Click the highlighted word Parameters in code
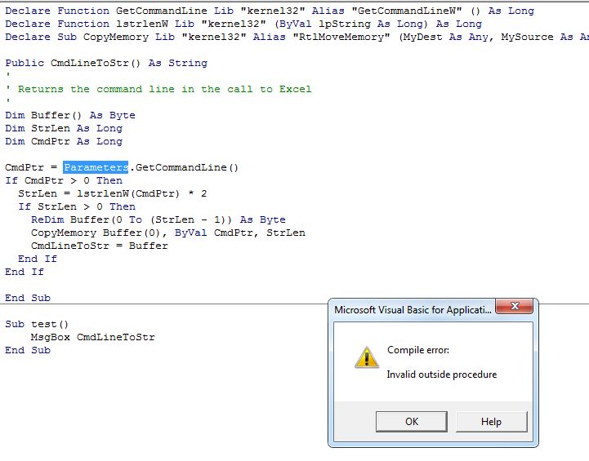Screen dimensions: 589x461 click(x=96, y=167)
